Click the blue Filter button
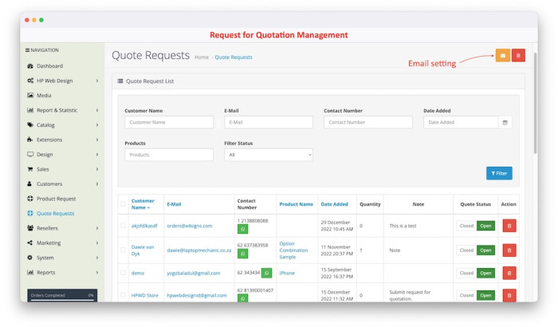 [499, 173]
